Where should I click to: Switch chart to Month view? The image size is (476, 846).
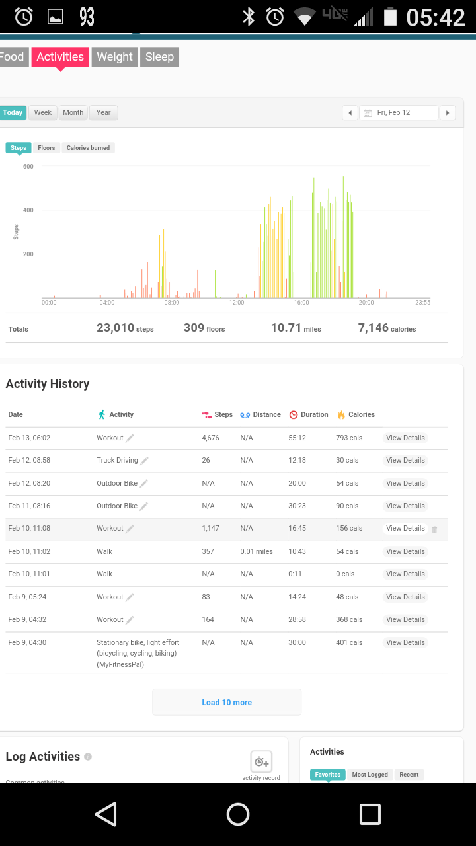click(73, 113)
